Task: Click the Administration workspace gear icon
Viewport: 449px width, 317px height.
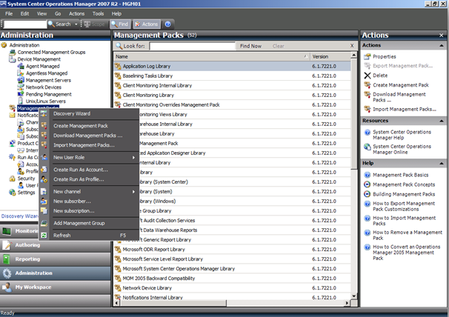Action: pos(7,273)
